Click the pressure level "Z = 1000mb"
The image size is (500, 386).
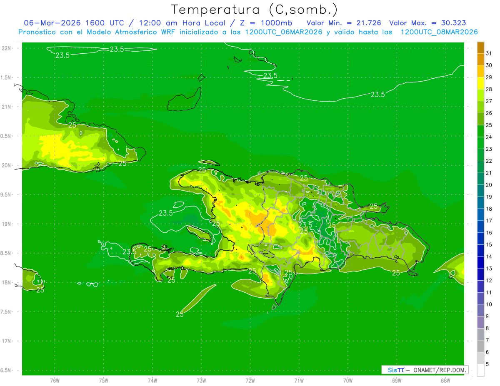pos(265,23)
